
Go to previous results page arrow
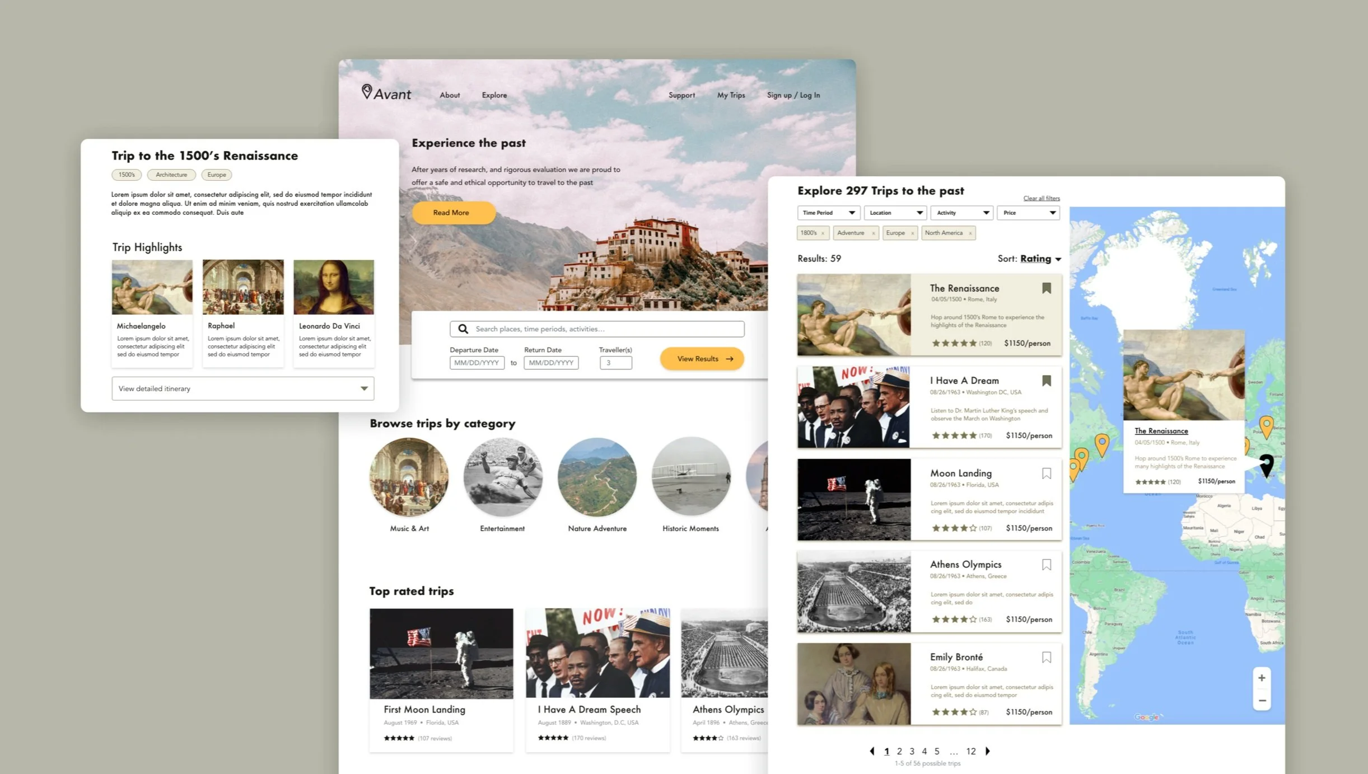872,751
